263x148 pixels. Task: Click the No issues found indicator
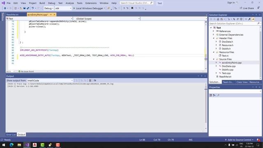click(26, 71)
